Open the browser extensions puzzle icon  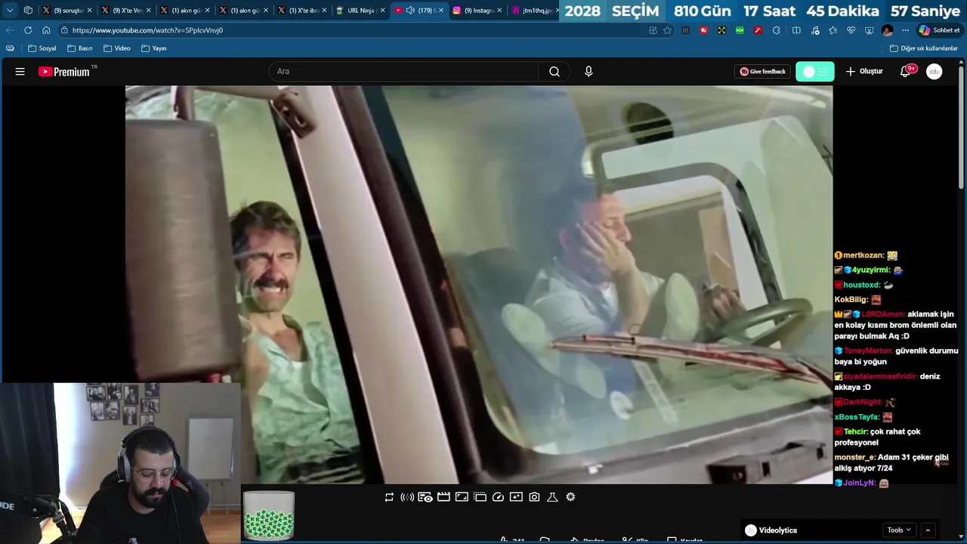[x=776, y=30]
